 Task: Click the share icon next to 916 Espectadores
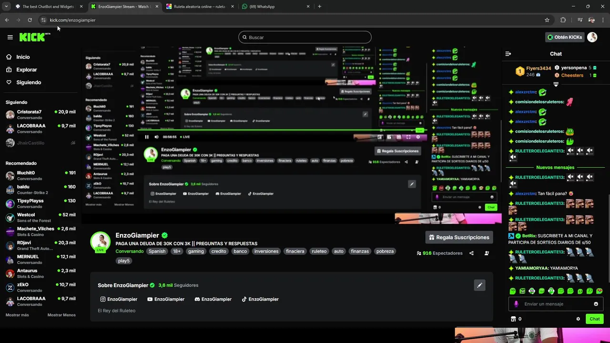[x=471, y=253]
